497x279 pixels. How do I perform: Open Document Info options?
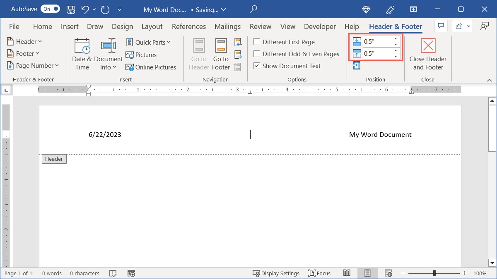click(108, 54)
